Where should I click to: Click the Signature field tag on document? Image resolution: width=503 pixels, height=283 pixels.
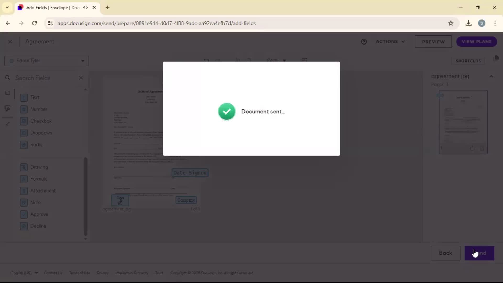(120, 200)
